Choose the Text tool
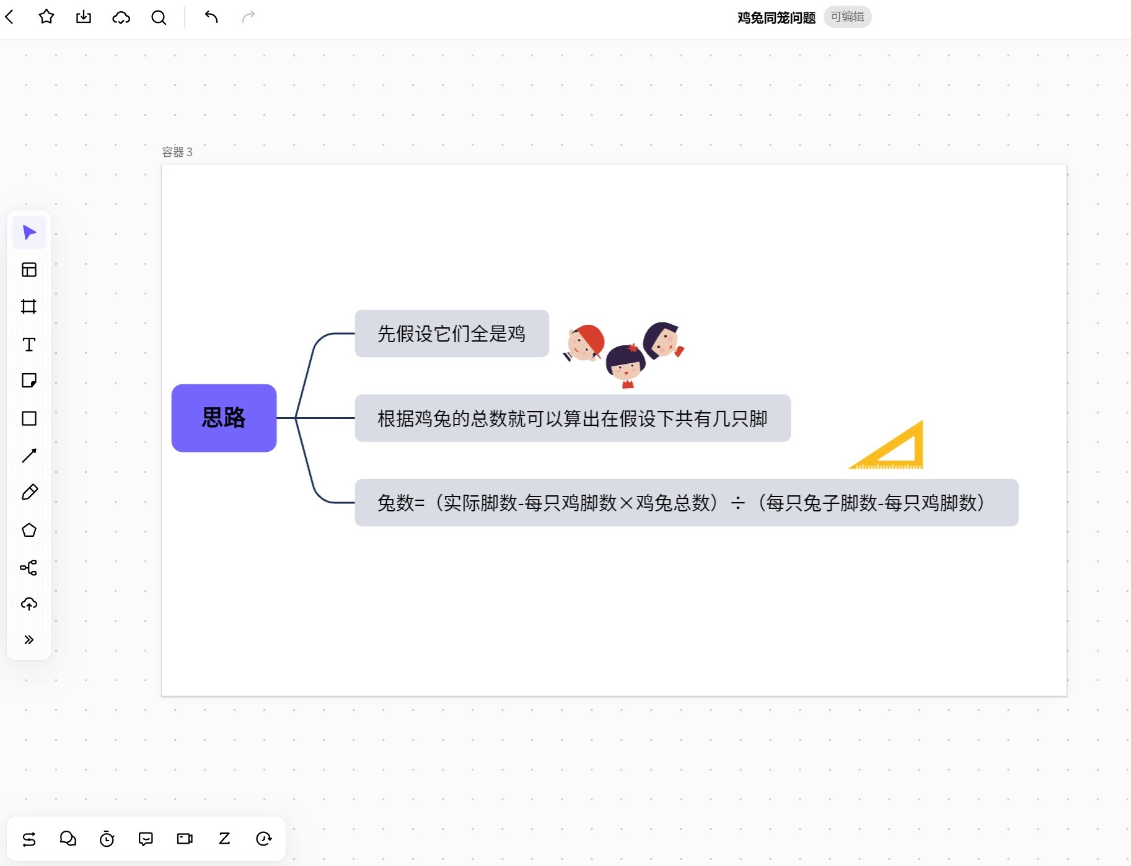Viewport: 1131px width, 866px height. click(x=29, y=344)
